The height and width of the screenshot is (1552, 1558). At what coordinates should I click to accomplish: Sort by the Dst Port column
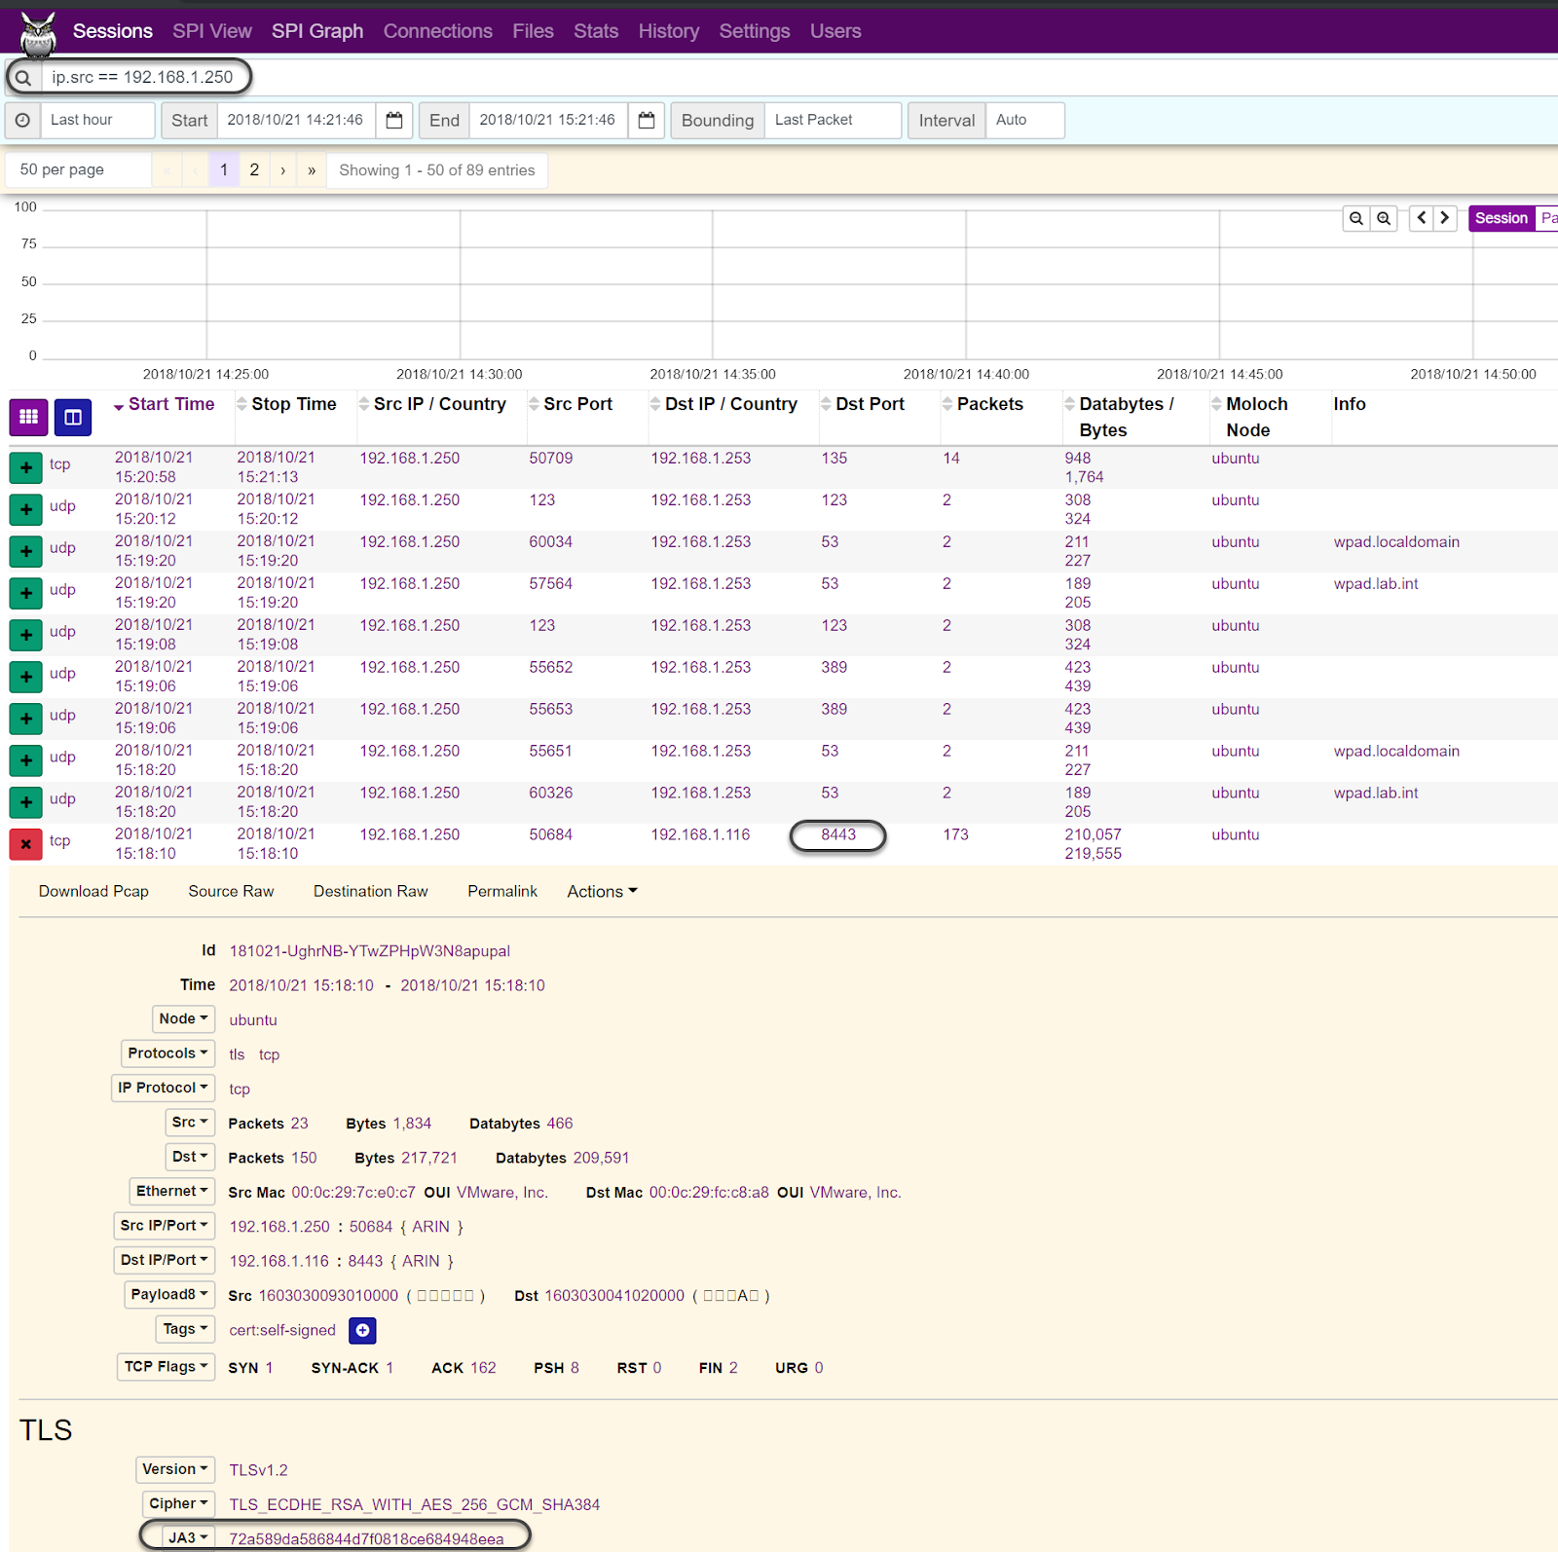pyautogui.click(x=870, y=404)
